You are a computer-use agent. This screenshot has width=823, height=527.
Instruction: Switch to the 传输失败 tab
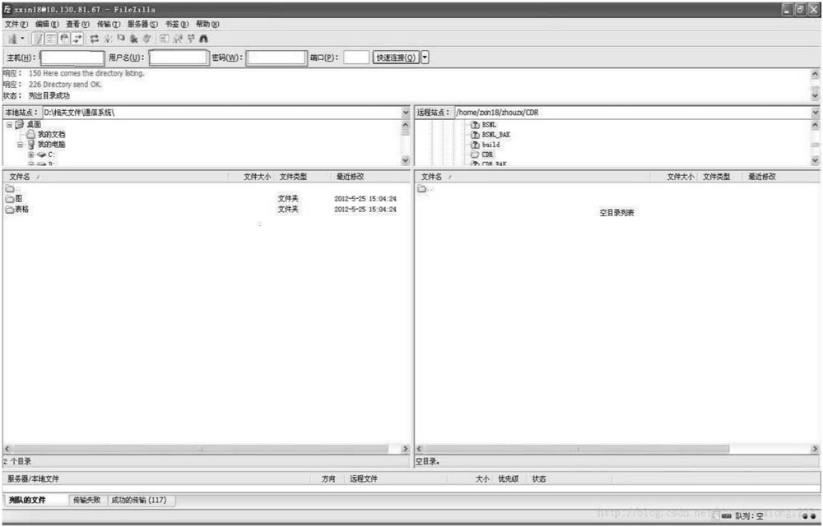(x=86, y=500)
